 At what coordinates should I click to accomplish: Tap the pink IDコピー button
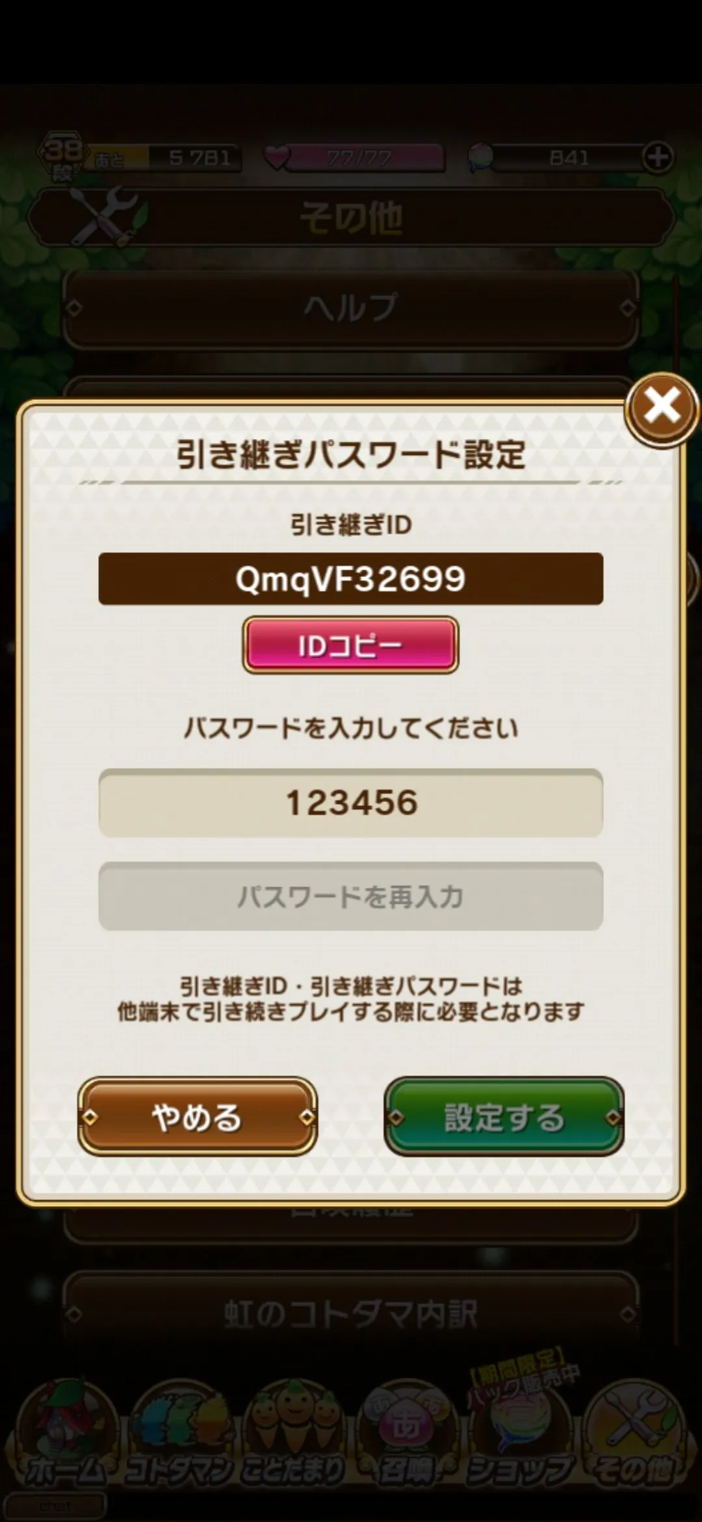click(x=350, y=645)
